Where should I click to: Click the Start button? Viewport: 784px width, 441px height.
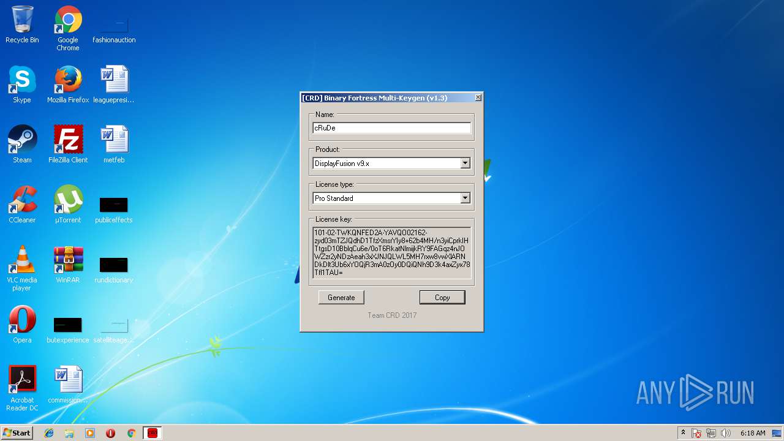click(x=17, y=433)
